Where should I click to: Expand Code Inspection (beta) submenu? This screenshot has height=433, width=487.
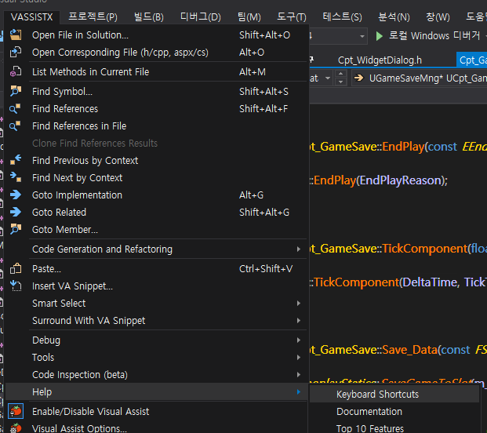[x=157, y=375]
